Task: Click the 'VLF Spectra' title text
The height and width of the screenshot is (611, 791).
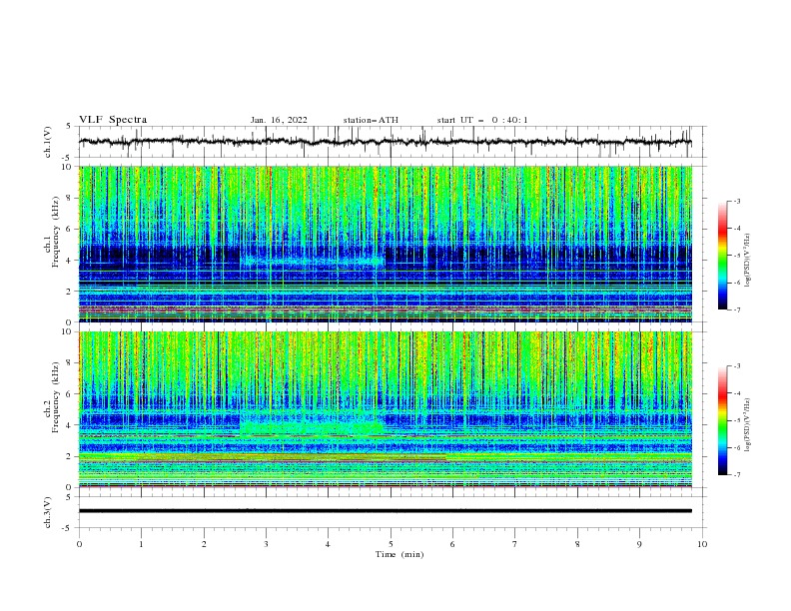Action: point(113,120)
